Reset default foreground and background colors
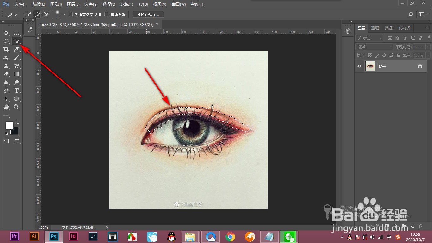The image size is (432, 243). coord(7,134)
